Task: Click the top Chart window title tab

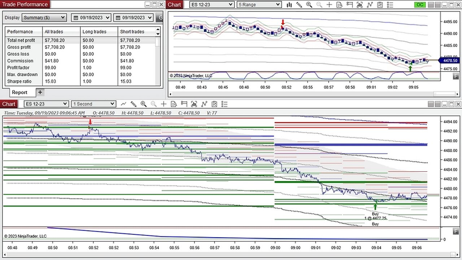Action: click(174, 4)
